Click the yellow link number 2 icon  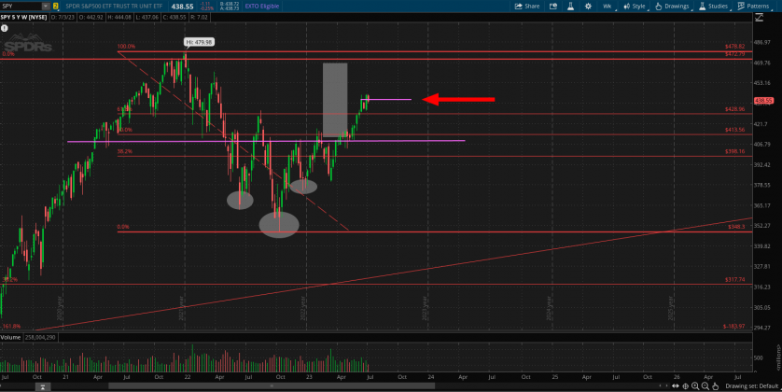click(55, 6)
